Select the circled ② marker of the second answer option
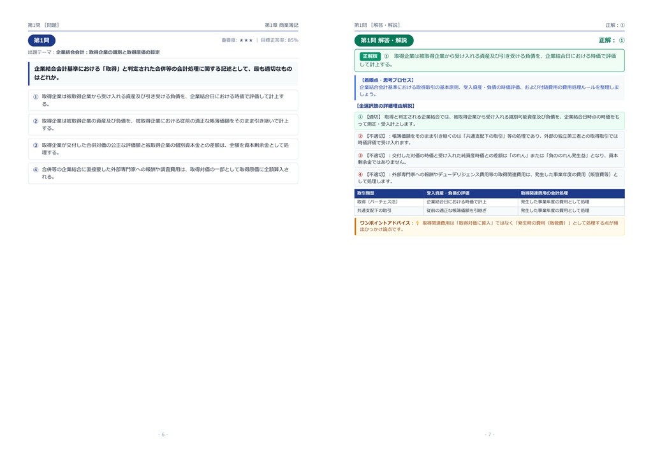Image resolution: width=653 pixels, height=462 pixels. coord(36,121)
